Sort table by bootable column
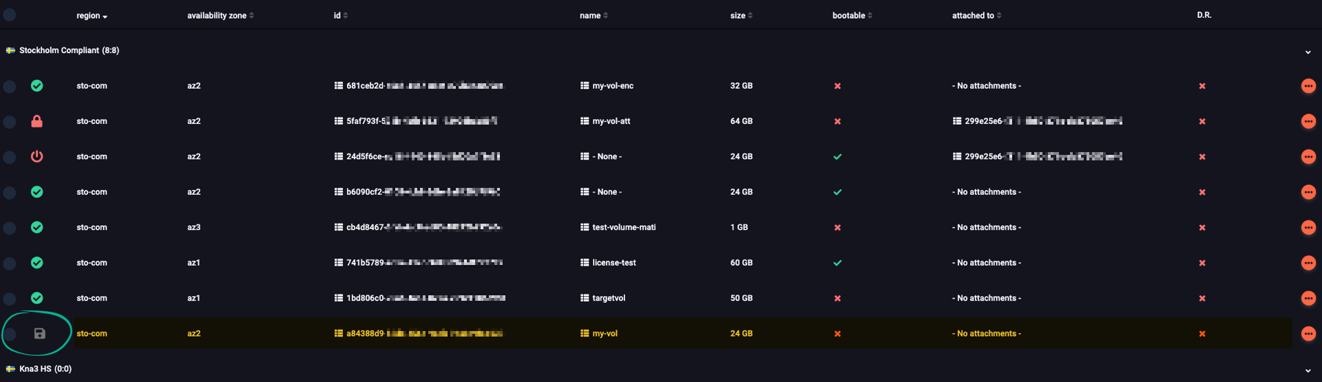The height and width of the screenshot is (382, 1322). (x=852, y=16)
